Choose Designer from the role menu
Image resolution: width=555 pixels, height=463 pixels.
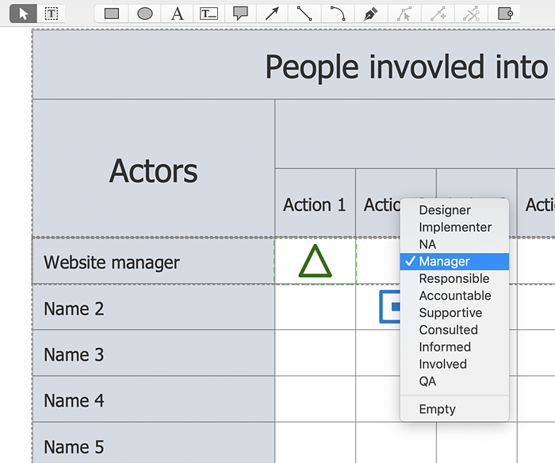point(445,210)
